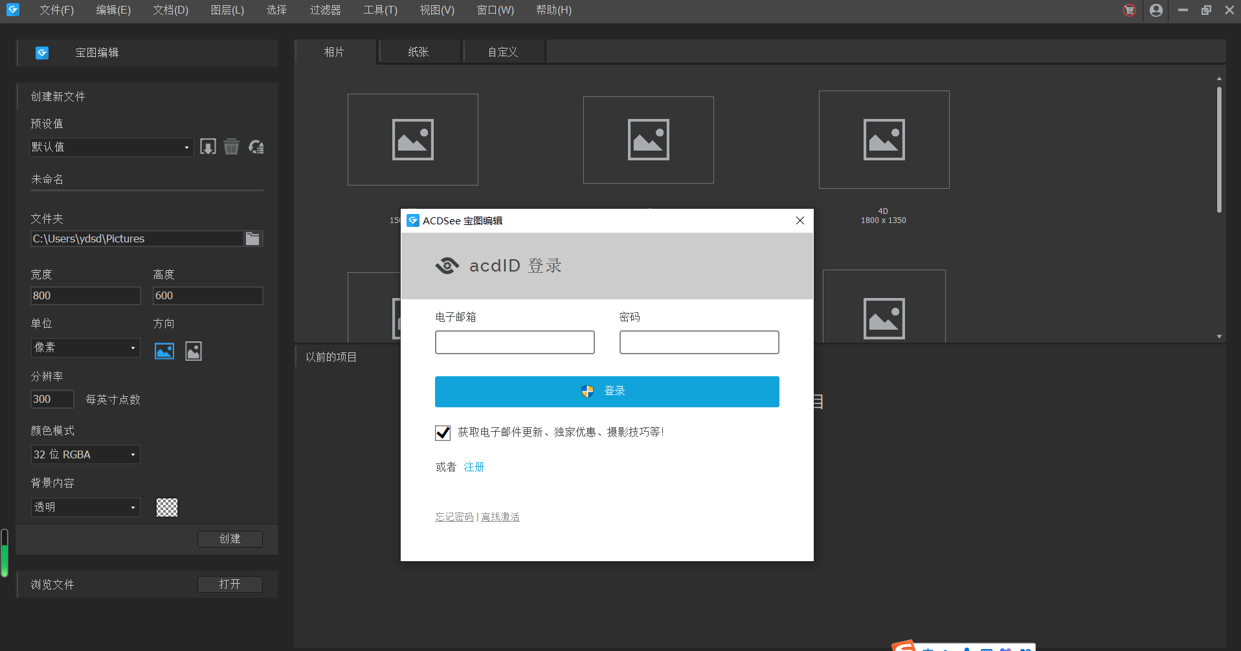Select landscape orientation icon
Viewport: 1241px width, 651px height.
(164, 351)
